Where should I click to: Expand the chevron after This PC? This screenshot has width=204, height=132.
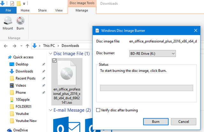click(58, 46)
